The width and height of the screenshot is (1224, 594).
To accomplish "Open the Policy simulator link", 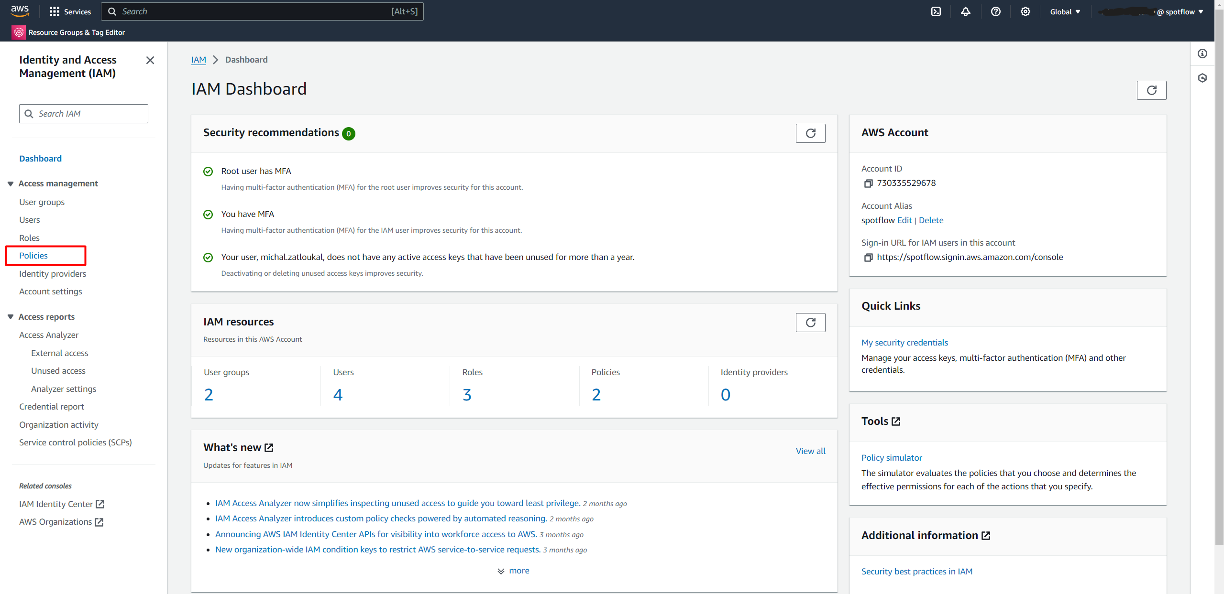I will pos(892,458).
